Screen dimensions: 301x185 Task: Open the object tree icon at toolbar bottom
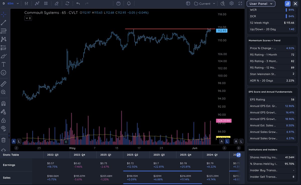pyautogui.click(x=4, y=150)
